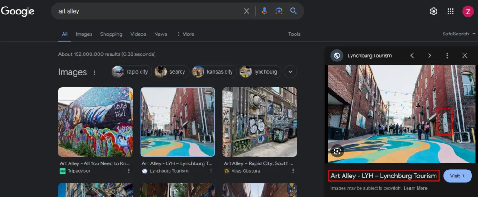This screenshot has height=197, width=478.
Task: Expand more image filter chips
Action: 290,72
